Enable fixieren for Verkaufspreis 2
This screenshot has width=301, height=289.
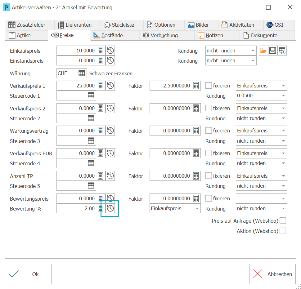[209, 108]
